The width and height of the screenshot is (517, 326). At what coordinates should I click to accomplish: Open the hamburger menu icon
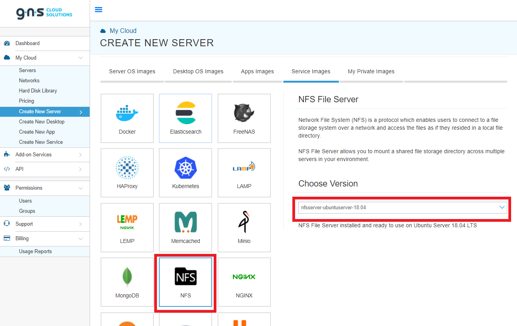pyautogui.click(x=99, y=10)
